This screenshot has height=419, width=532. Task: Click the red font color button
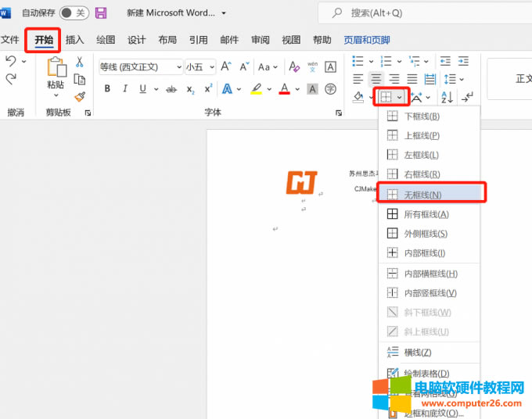[284, 89]
